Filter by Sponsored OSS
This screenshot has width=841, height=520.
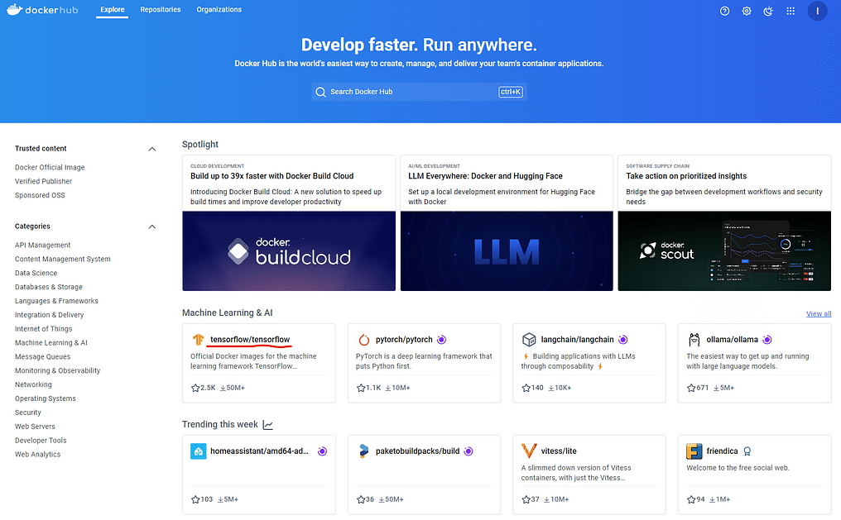pyautogui.click(x=40, y=195)
